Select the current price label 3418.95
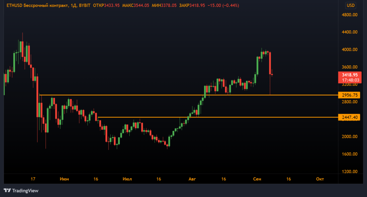 tap(350, 75)
